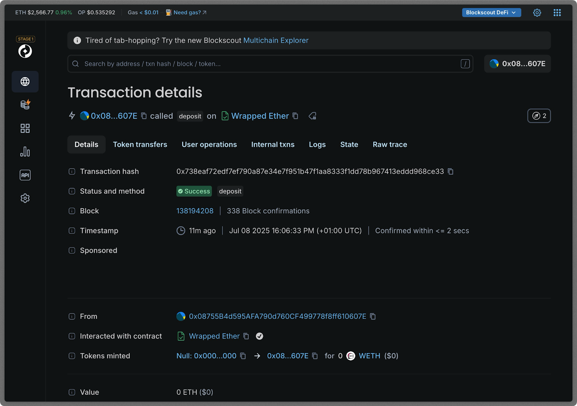Copy the 0x08...607E address in the title row
This screenshot has width=577, height=406.
pos(144,116)
